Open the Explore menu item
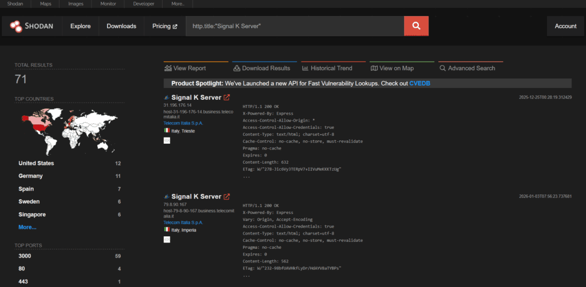Screen dimensions: 586x287 pos(80,26)
